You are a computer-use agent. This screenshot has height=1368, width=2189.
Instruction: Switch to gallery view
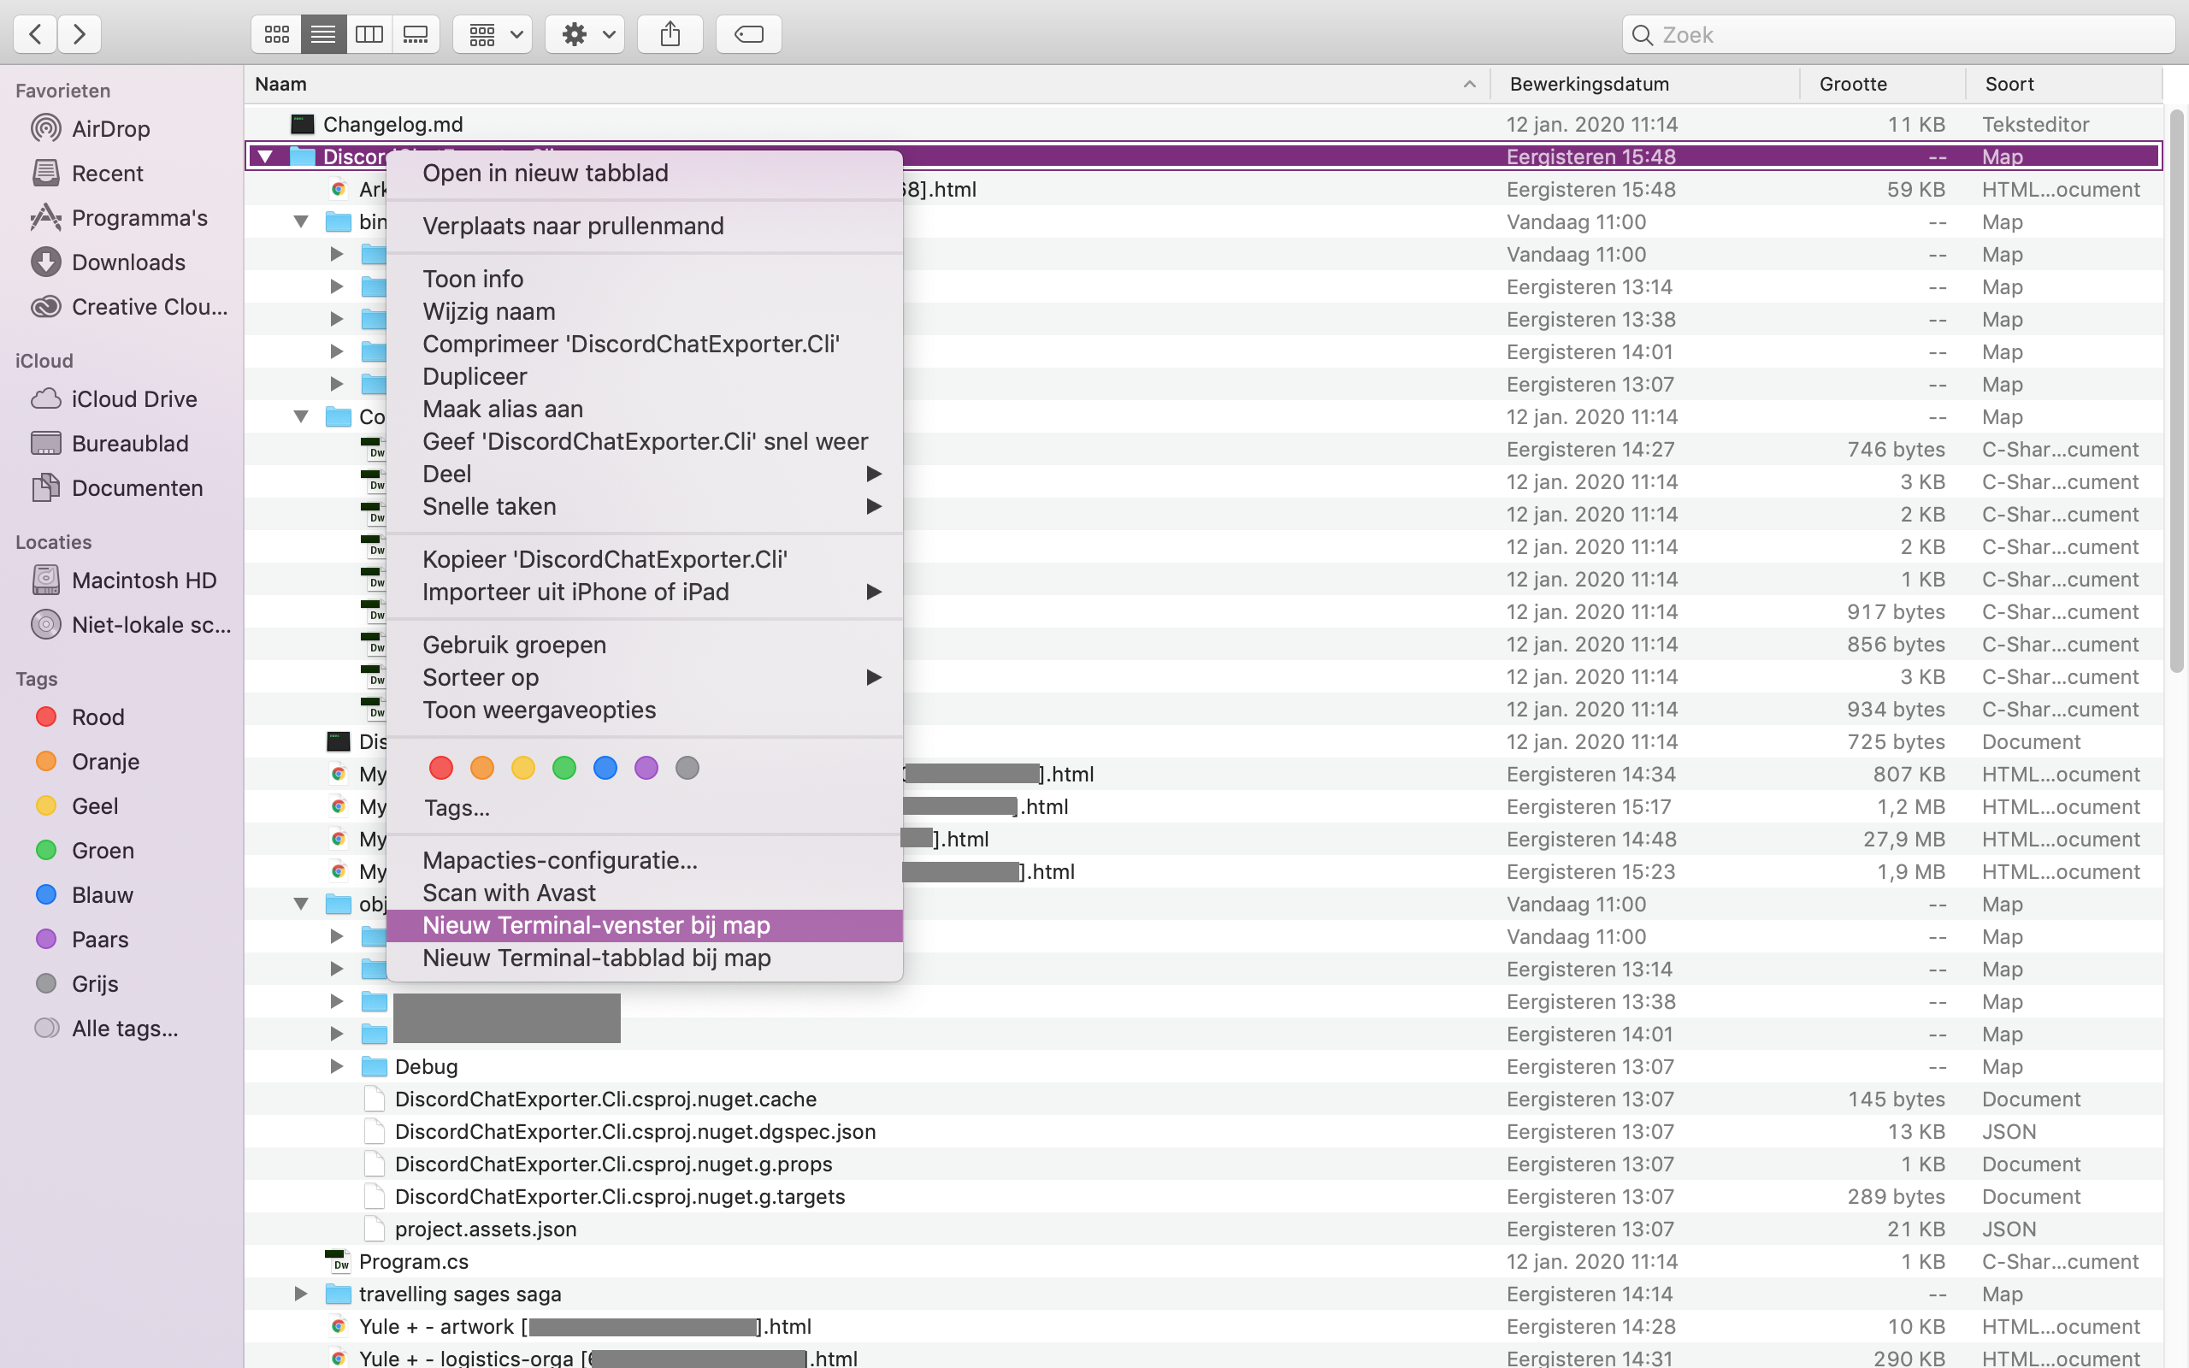[416, 34]
